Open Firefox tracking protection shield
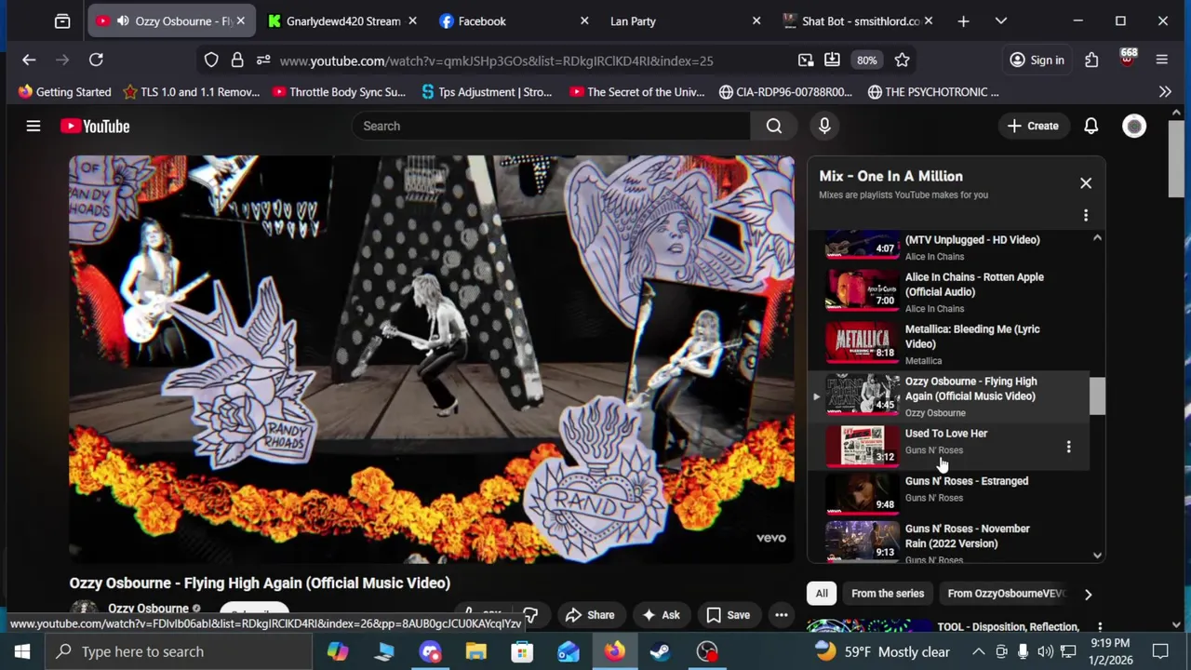 211,60
